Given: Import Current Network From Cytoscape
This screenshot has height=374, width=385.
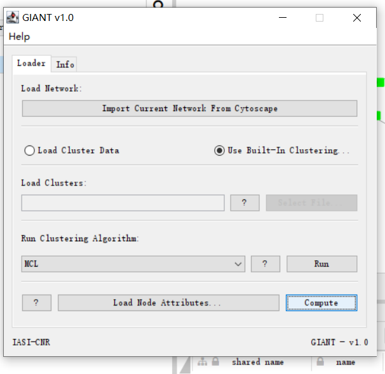Looking at the screenshot, I should pos(189,109).
